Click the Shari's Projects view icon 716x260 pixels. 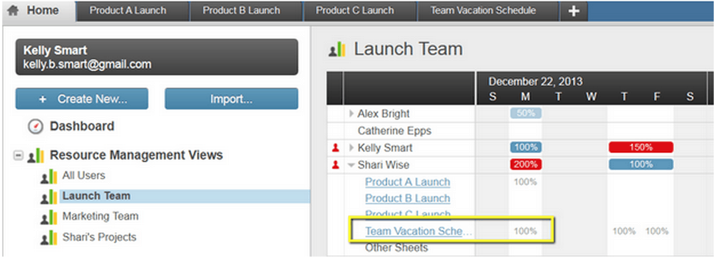click(49, 238)
